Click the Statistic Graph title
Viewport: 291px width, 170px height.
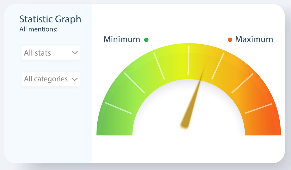point(50,19)
